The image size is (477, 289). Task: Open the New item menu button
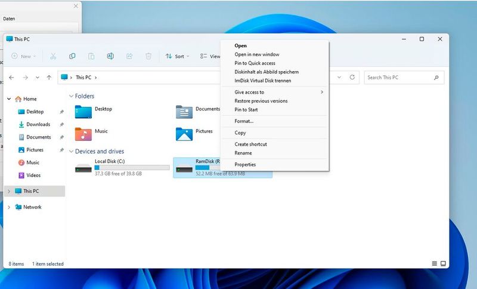(x=24, y=56)
